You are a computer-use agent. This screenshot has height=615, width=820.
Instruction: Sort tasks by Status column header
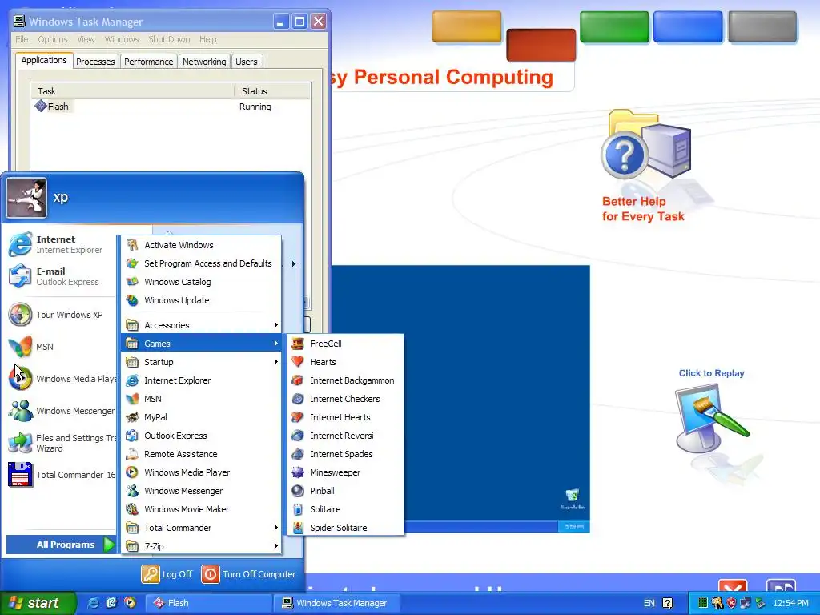272,91
